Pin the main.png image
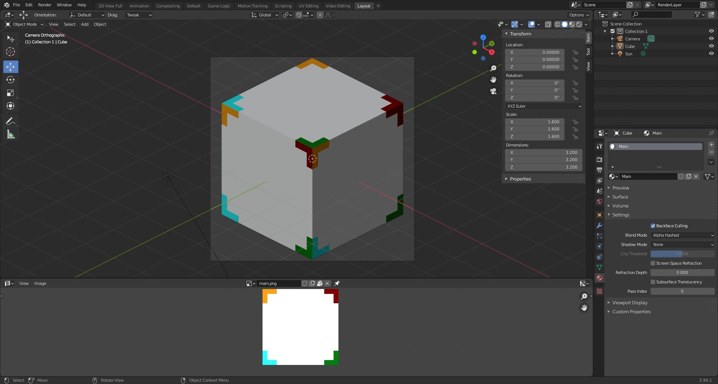Screen dimensions: 718x384 pyautogui.click(x=337, y=283)
